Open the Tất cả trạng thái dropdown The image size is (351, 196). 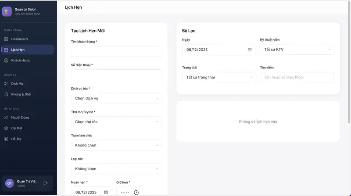click(218, 77)
